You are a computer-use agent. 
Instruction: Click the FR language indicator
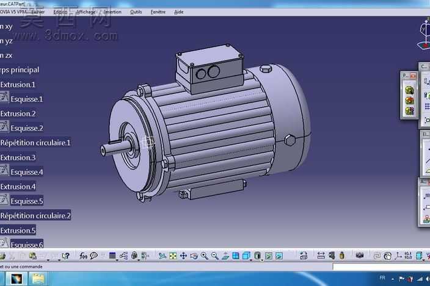pyautogui.click(x=382, y=278)
